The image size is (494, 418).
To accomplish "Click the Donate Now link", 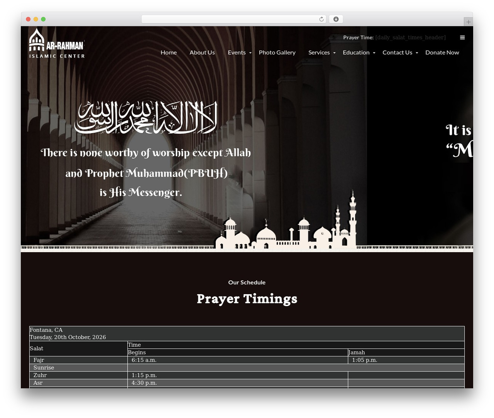I will pyautogui.click(x=442, y=52).
